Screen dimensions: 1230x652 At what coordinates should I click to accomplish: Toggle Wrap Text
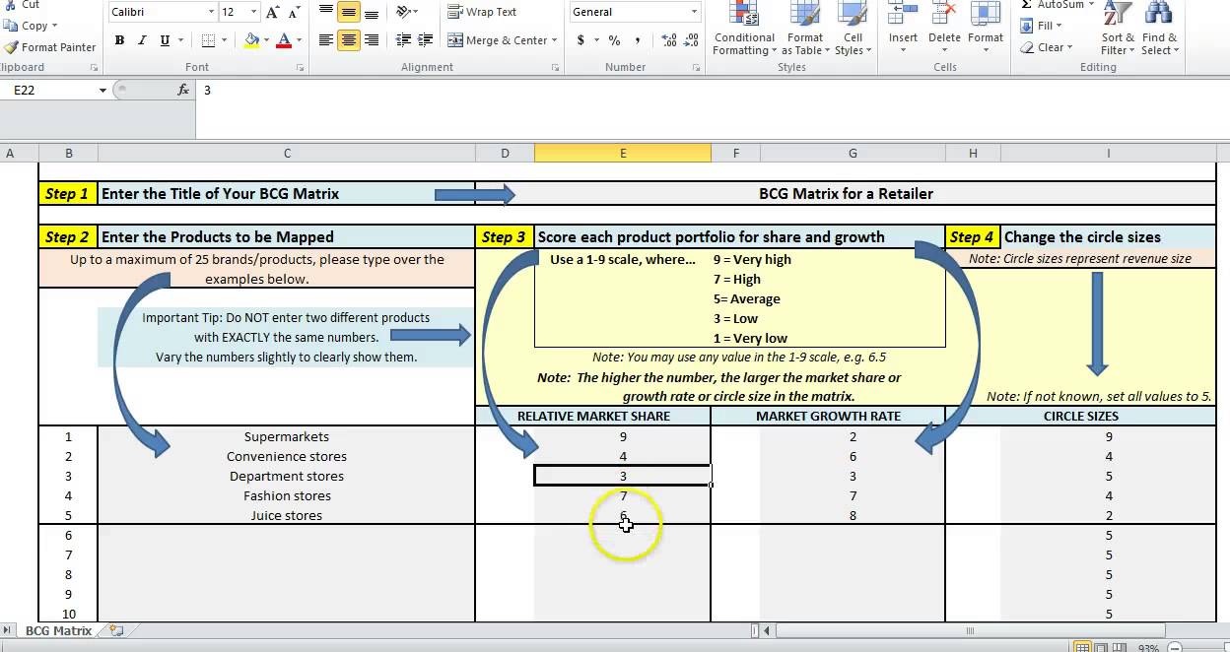point(482,12)
